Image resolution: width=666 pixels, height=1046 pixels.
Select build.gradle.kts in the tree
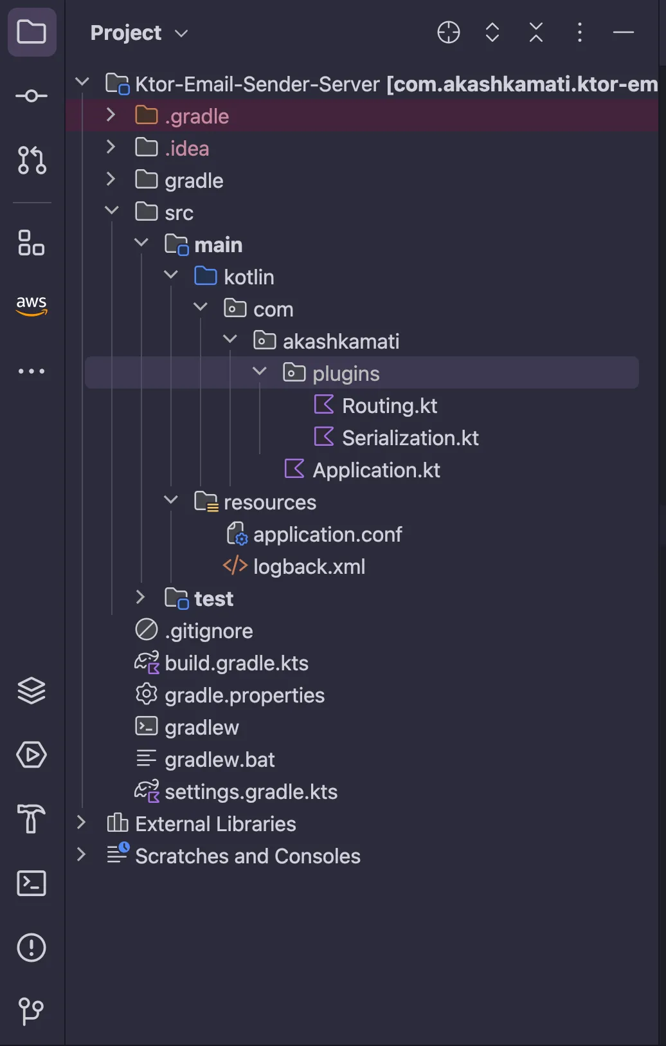[236, 663]
